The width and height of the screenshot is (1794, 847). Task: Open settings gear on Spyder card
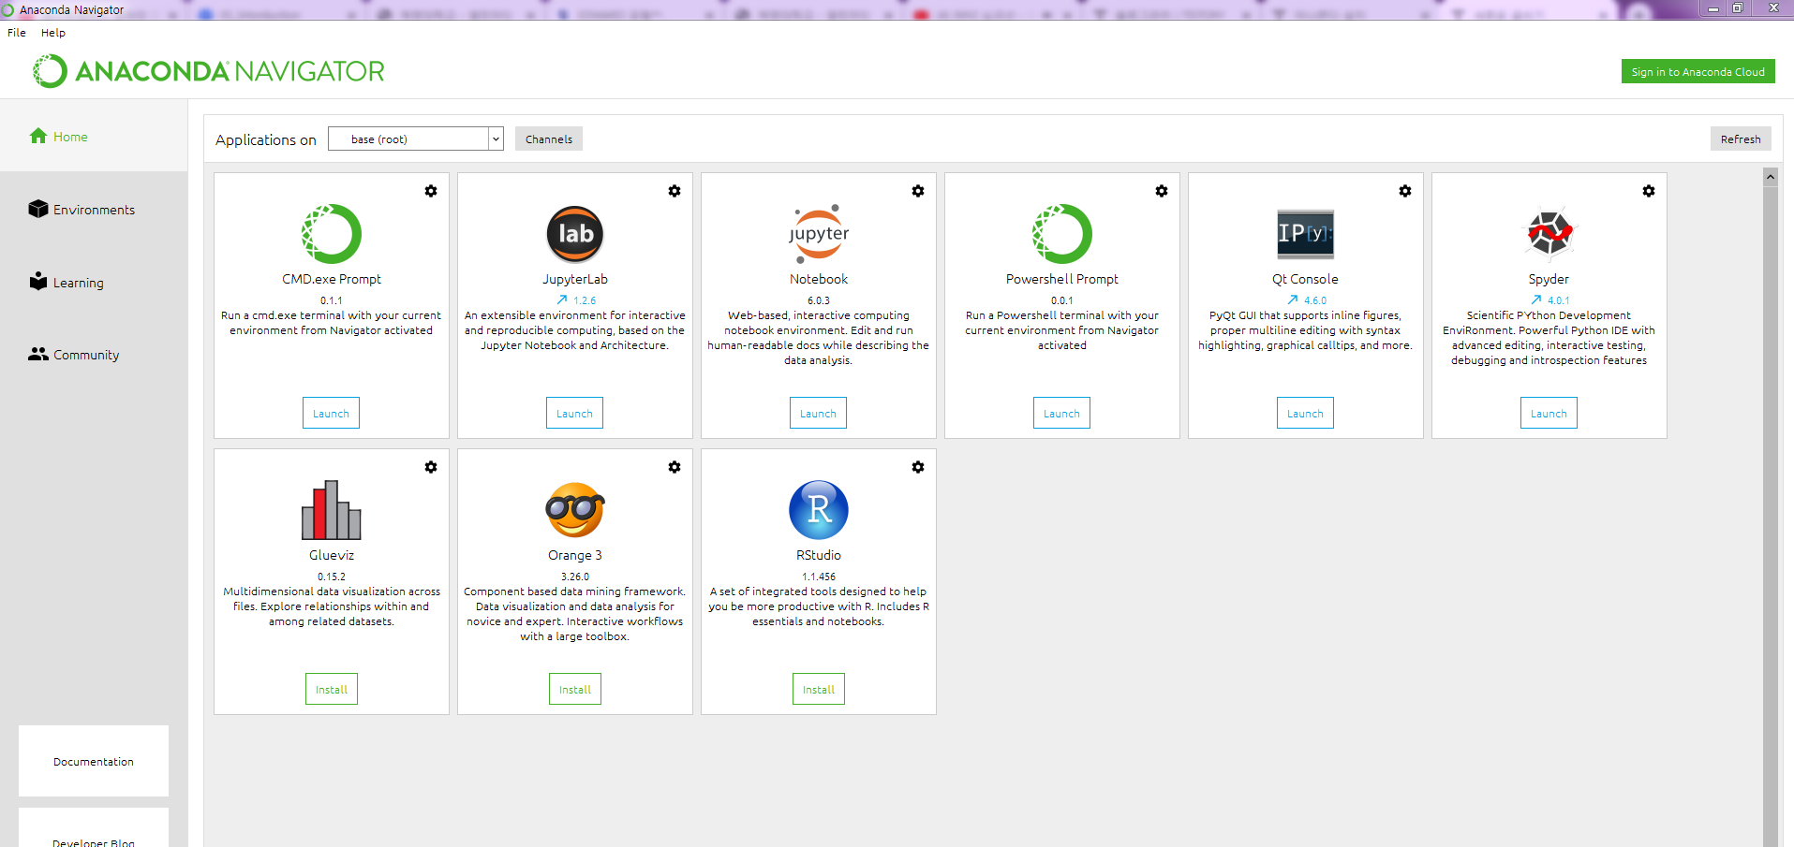tap(1649, 191)
